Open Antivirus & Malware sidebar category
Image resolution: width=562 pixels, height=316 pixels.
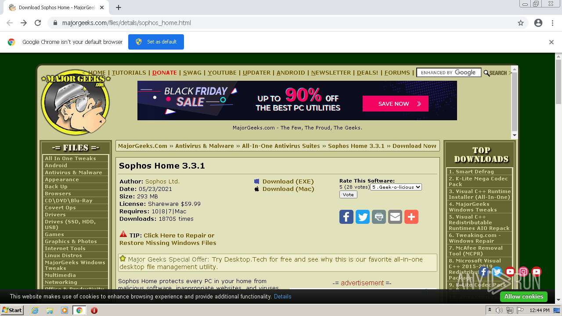pyautogui.click(x=73, y=172)
